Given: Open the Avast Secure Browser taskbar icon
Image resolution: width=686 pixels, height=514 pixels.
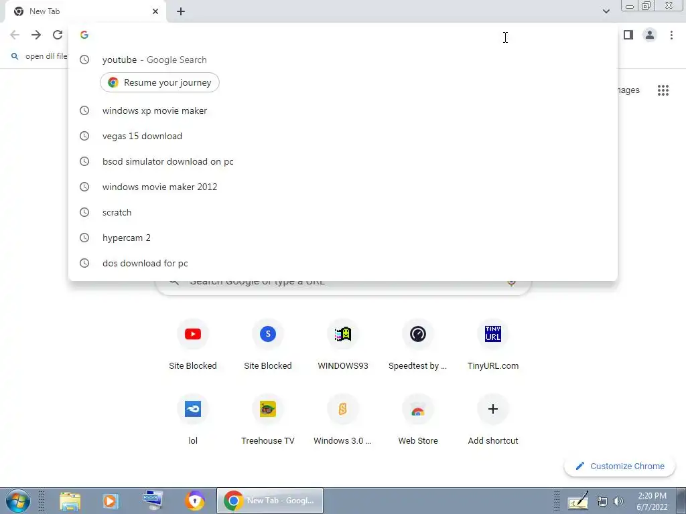Looking at the screenshot, I should point(195,501).
